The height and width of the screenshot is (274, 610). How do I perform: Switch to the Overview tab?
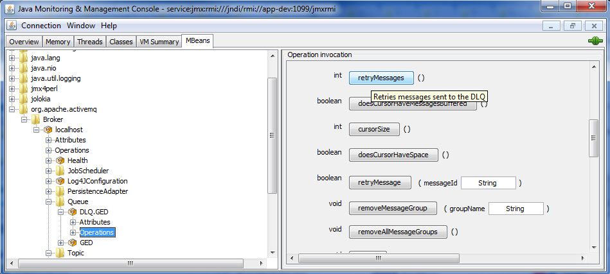coord(24,42)
